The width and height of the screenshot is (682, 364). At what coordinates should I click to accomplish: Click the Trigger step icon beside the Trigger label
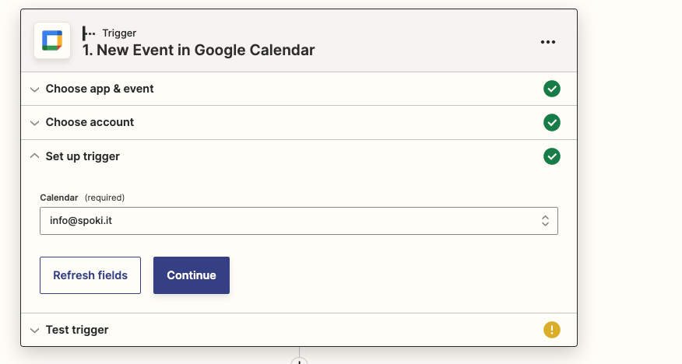[90, 33]
